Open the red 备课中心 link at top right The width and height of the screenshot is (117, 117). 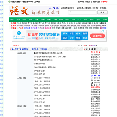click(x=104, y=2)
